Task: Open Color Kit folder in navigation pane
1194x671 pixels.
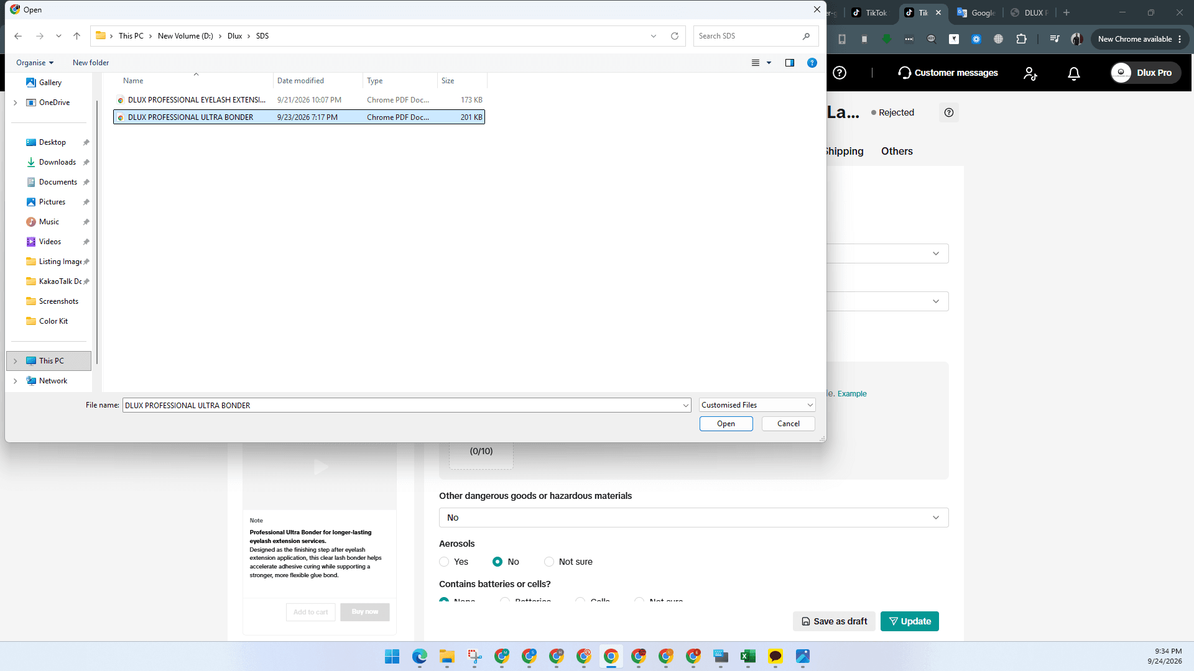Action: coord(53,321)
